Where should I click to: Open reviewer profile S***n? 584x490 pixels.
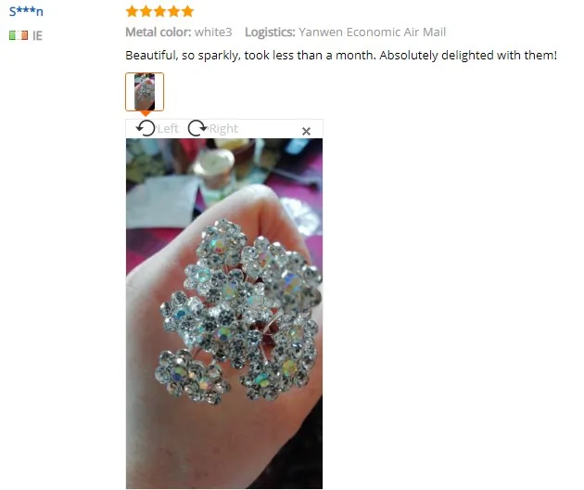pos(26,11)
